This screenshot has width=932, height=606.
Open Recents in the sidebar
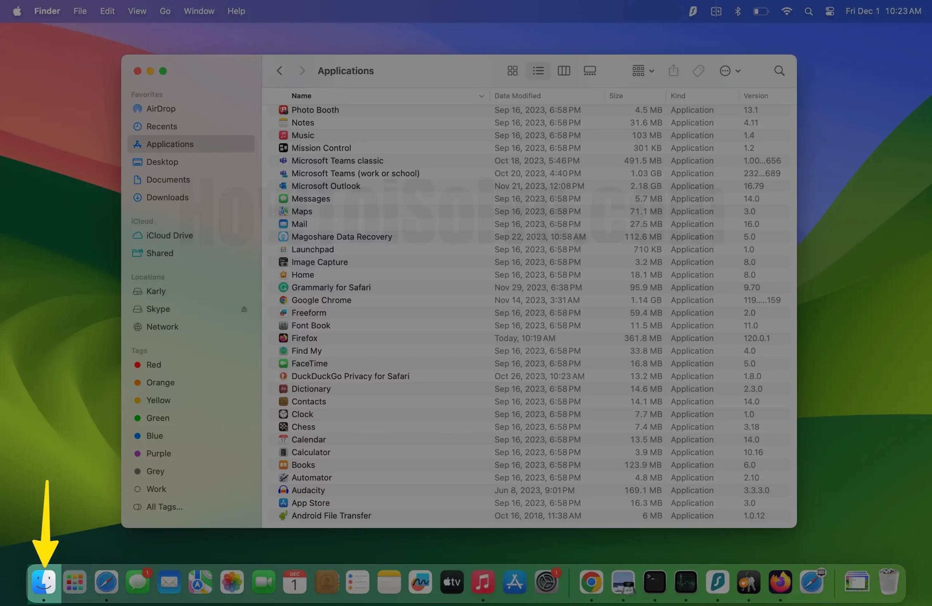click(191, 126)
